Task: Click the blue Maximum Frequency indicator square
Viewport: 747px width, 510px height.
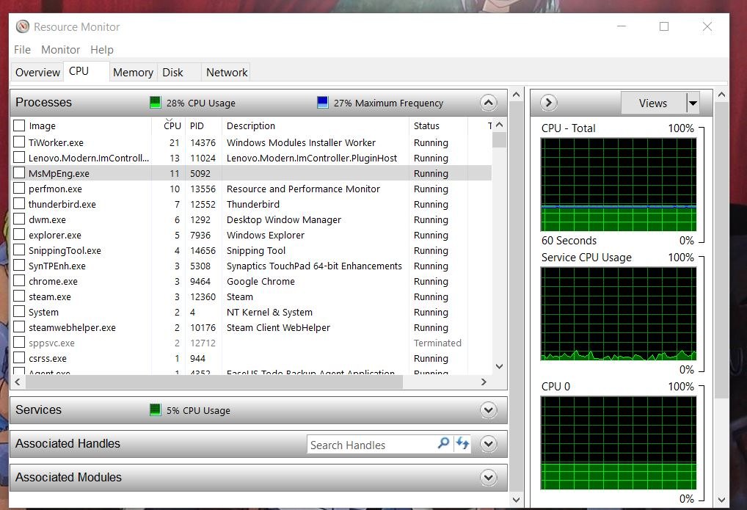Action: (323, 103)
